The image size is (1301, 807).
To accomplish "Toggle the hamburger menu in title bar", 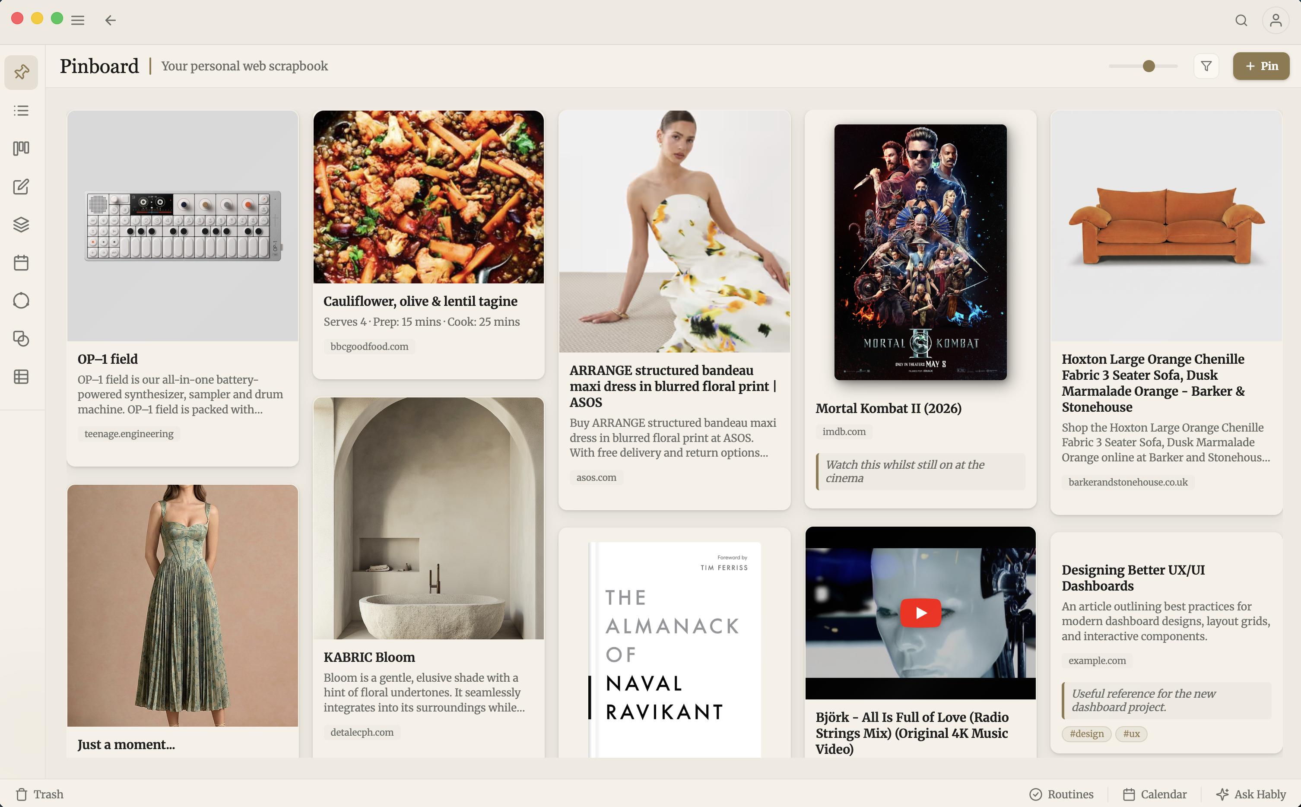I will tap(78, 20).
